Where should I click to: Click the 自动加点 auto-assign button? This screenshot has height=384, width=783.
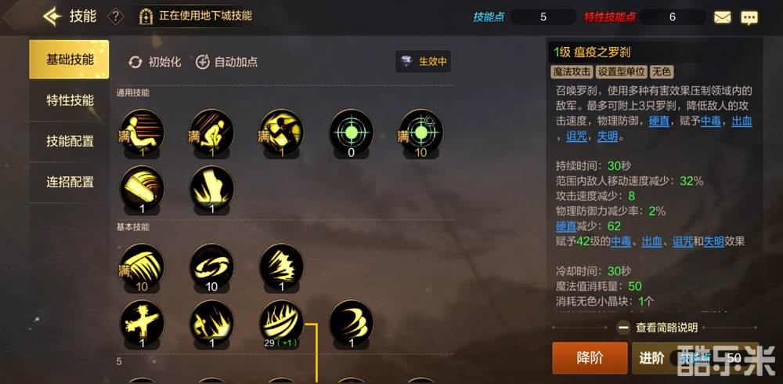click(x=226, y=62)
